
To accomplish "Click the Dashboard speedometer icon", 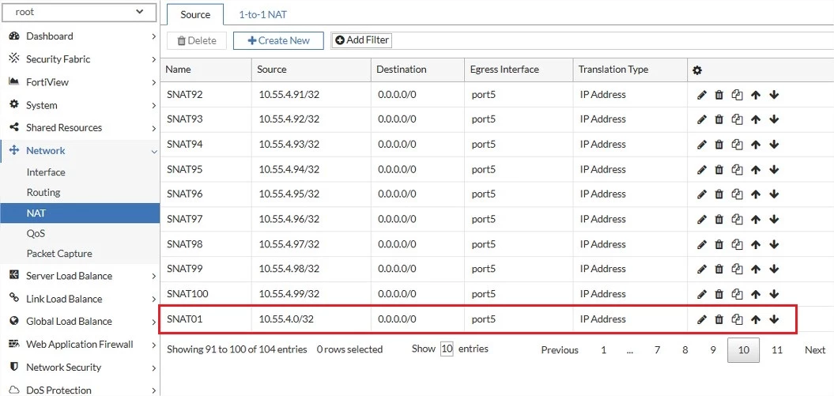I will (x=14, y=36).
